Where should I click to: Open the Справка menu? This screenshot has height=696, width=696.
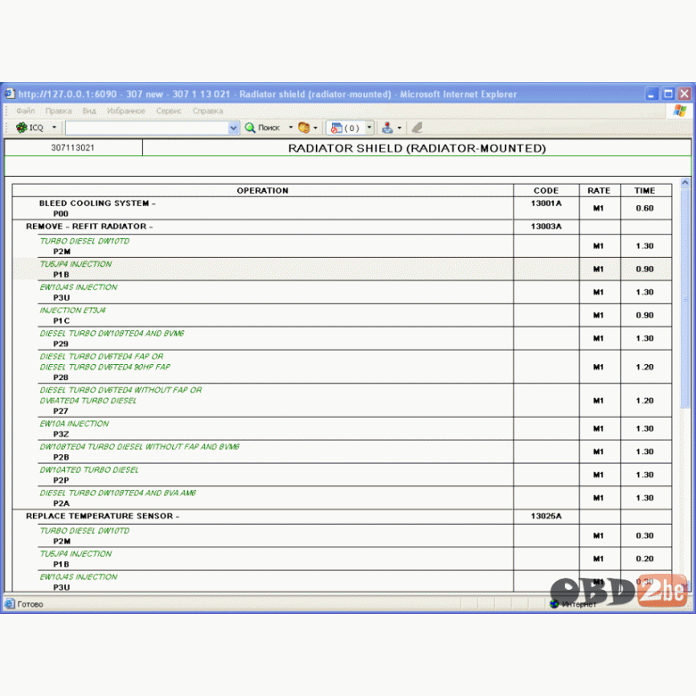click(x=208, y=111)
